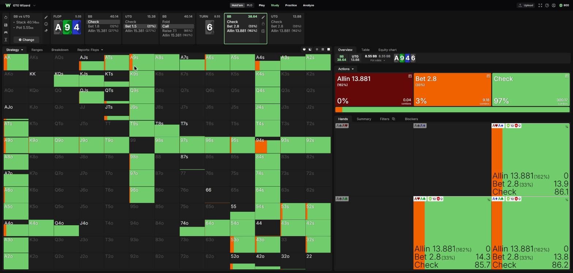Click the pencil icon in the active BB card
Viewport: 573px width, 273px height.
coord(263,17)
